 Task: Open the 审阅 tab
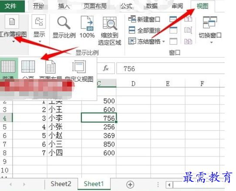click(177, 7)
